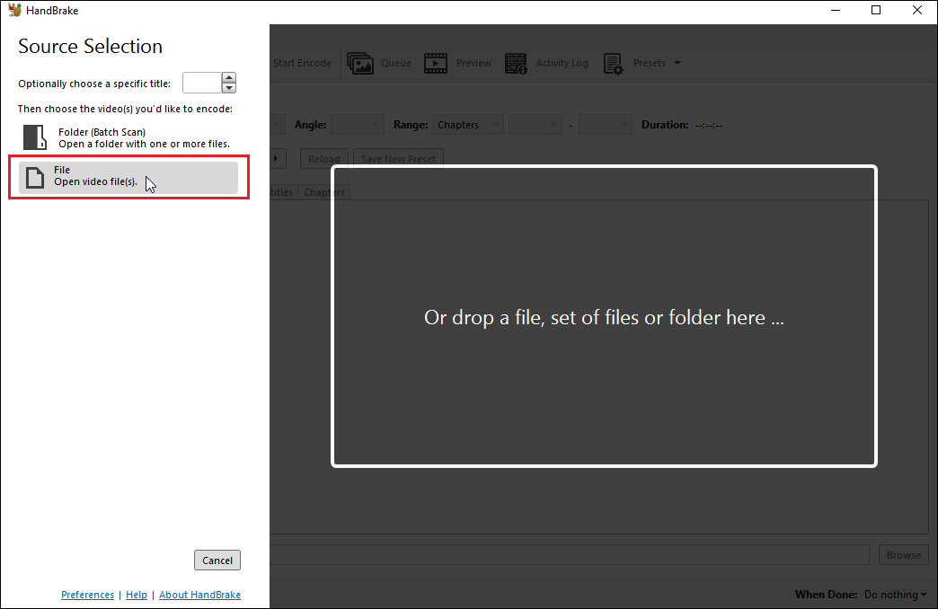938x609 pixels.
Task: Click the specific title input box
Action: pos(202,83)
